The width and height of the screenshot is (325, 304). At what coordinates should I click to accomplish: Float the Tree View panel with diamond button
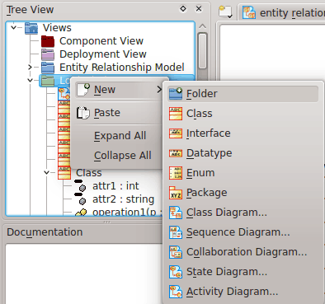pos(183,9)
